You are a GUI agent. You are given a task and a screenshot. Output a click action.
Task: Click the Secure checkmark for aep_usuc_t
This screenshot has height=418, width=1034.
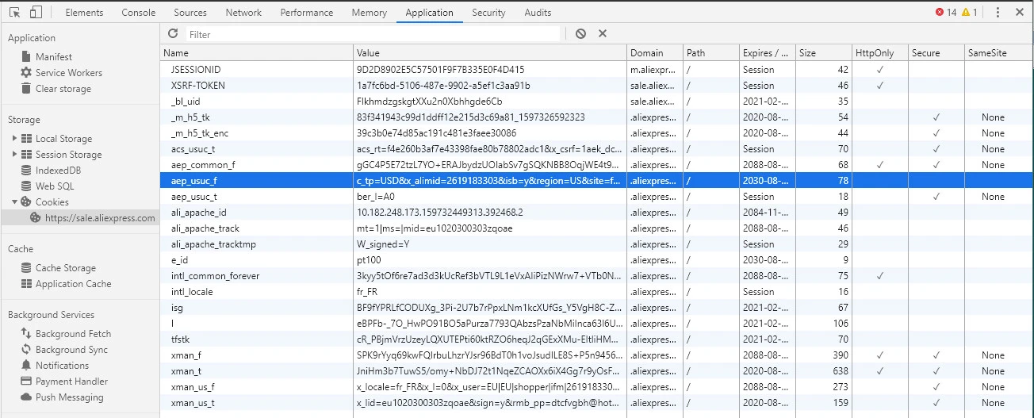[x=936, y=197]
